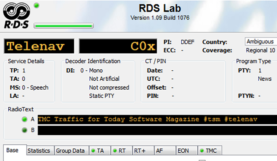Click the Regional 10 coverage value
277x161 pixels.
(260, 50)
